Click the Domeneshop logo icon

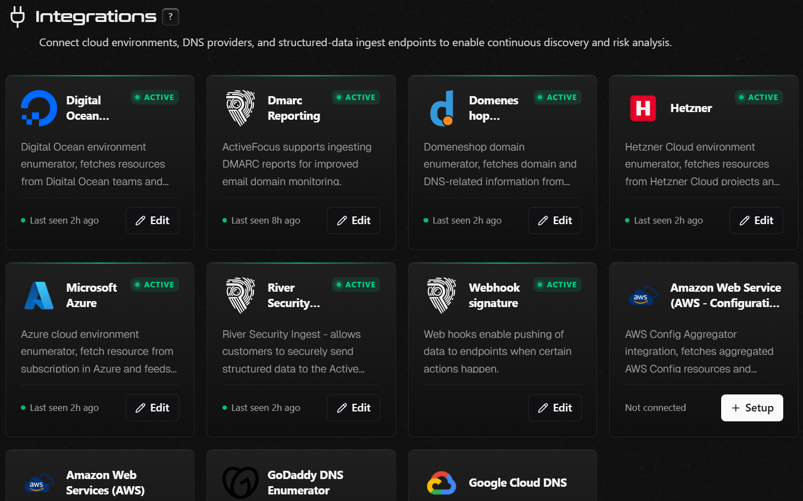pos(442,108)
